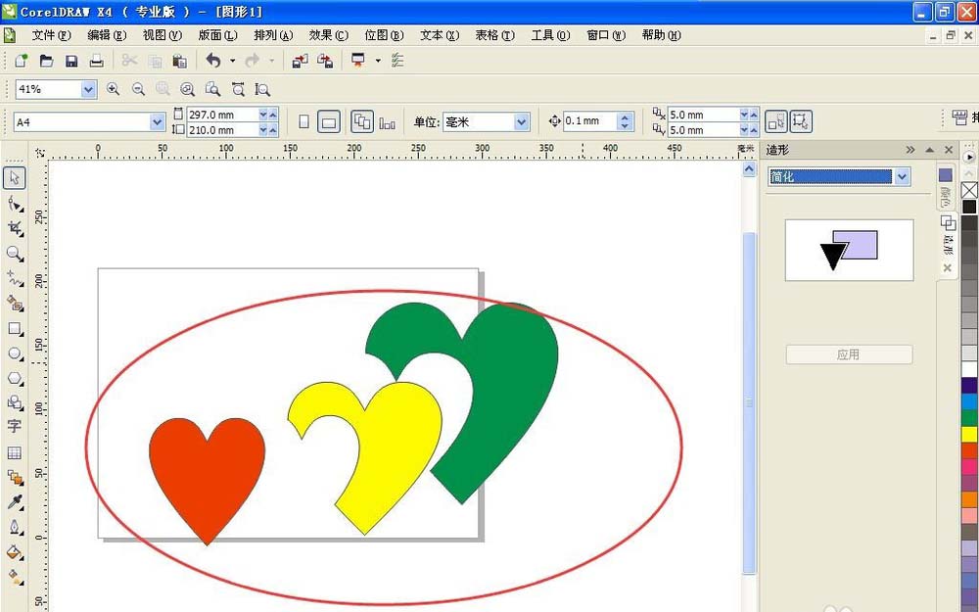
Task: Activate the Text tool (字)
Action: (x=15, y=426)
